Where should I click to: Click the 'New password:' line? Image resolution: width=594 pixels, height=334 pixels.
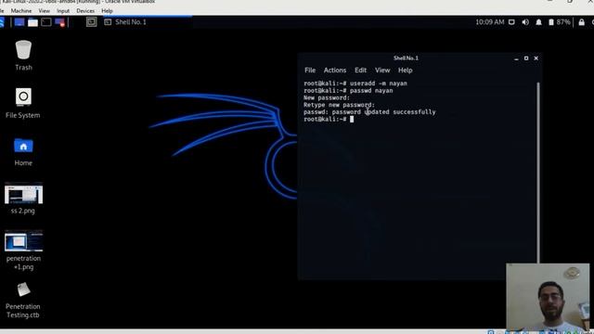pyautogui.click(x=327, y=97)
